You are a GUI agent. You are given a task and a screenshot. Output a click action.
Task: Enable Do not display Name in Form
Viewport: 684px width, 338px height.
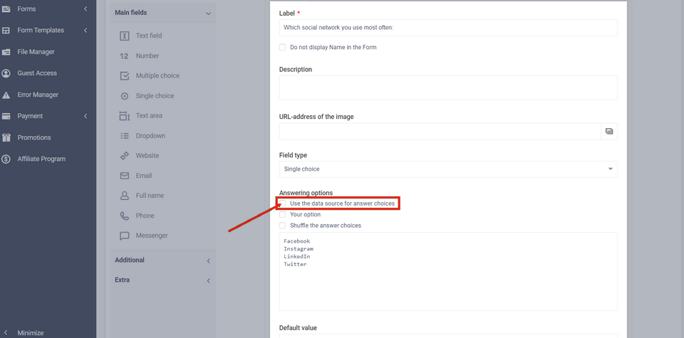tap(282, 47)
